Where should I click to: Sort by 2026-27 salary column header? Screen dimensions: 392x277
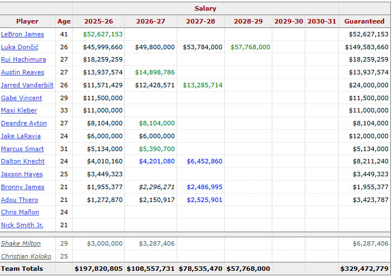[150, 21]
